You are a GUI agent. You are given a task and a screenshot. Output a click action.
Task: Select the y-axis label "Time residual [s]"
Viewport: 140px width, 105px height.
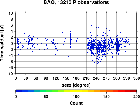pyautogui.click(x=2, y=43)
